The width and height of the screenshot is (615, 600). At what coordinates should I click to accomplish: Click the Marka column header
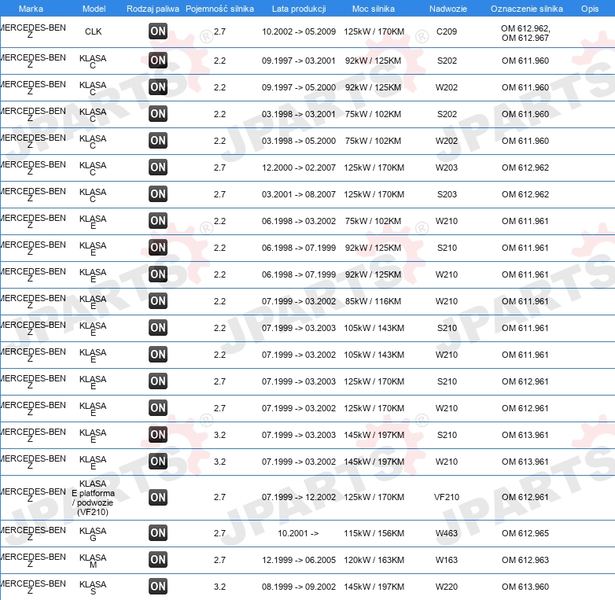click(x=31, y=9)
